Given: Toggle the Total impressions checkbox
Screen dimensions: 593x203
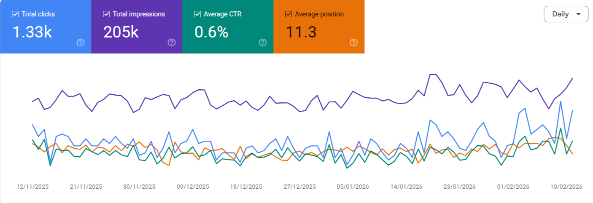Looking at the screenshot, I should click(x=107, y=14).
